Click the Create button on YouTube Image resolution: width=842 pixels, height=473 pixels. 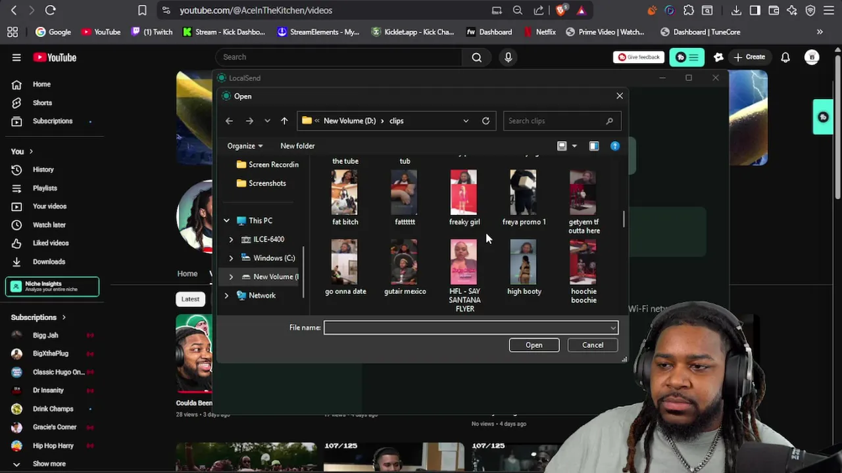[x=749, y=57]
